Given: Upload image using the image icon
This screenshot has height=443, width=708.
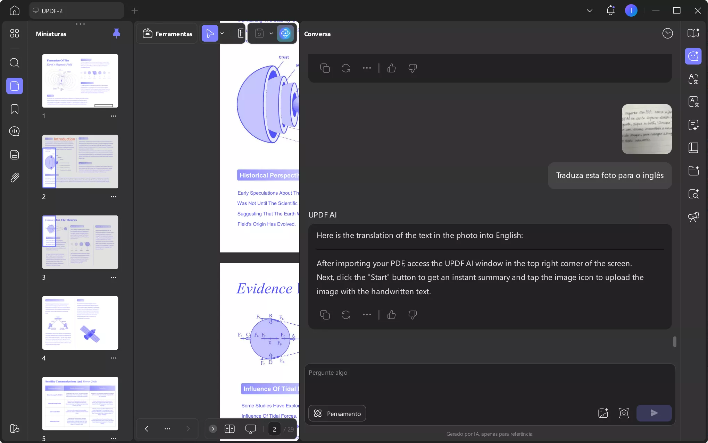Looking at the screenshot, I should [x=603, y=413].
